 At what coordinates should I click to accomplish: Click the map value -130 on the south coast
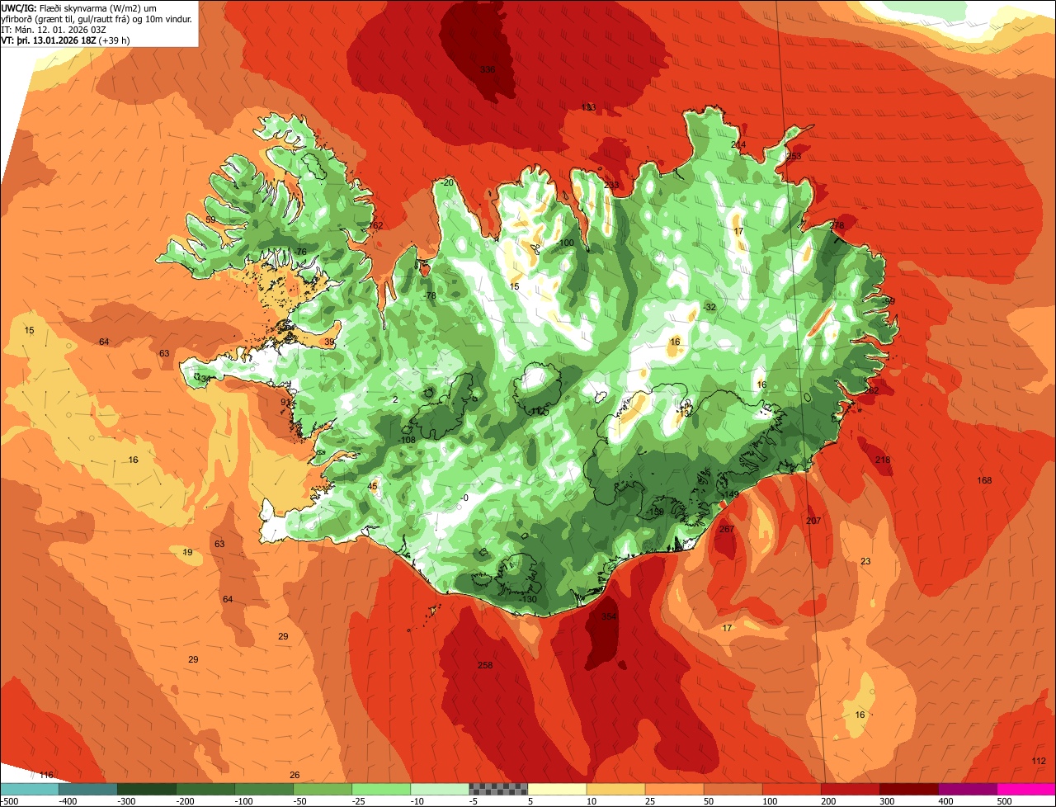(x=529, y=600)
